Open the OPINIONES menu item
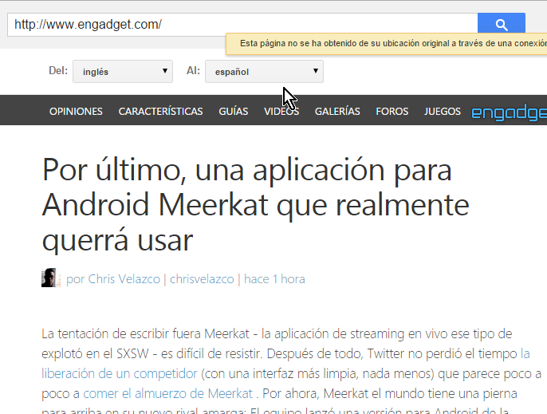547x414 pixels. click(x=76, y=112)
